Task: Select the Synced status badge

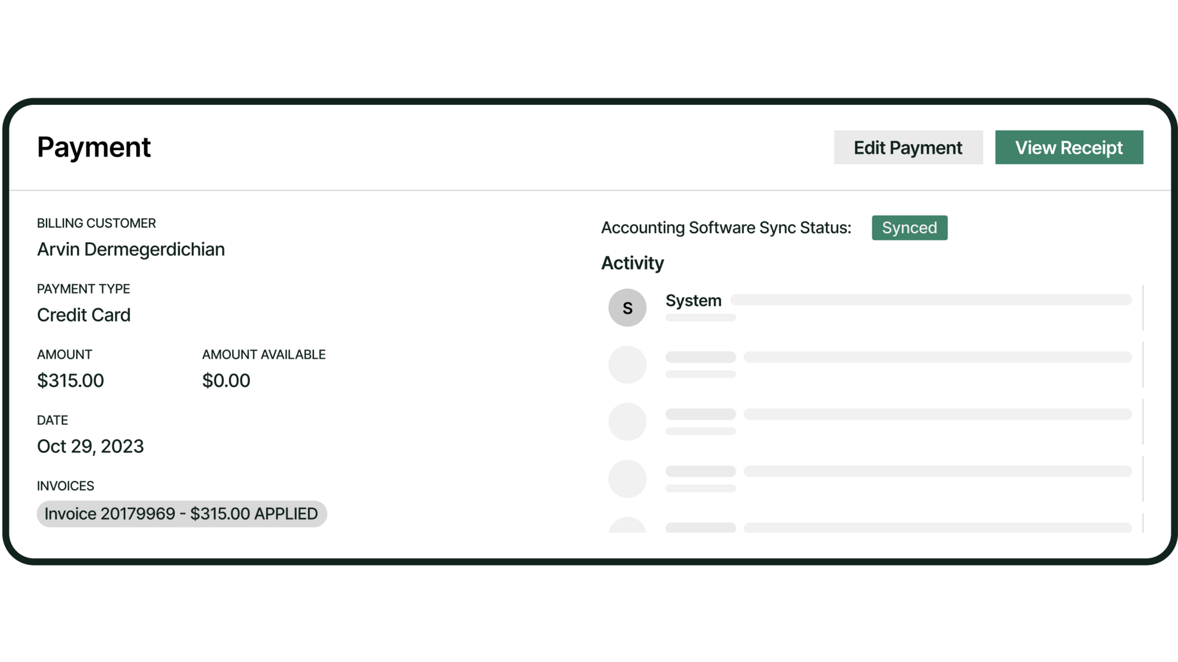Action: point(909,228)
